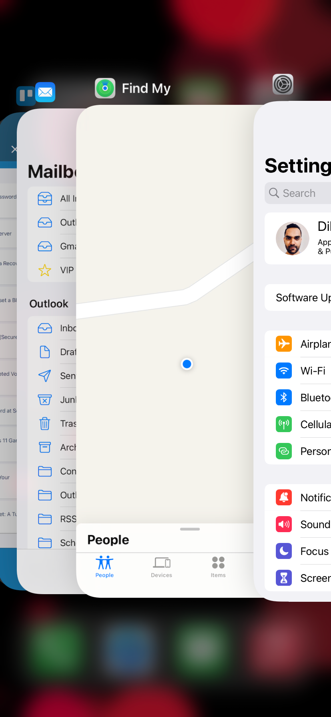
Task: Switch to the People tab in Find My
Action: coord(105,567)
